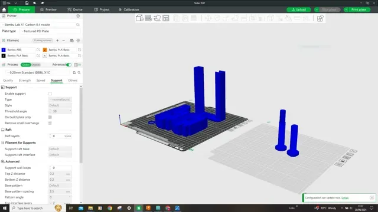This screenshot has height=212, width=378.
Task: Search the process settings
Action: point(79,72)
